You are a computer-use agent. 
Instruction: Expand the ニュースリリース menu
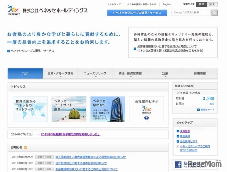tap(95, 73)
